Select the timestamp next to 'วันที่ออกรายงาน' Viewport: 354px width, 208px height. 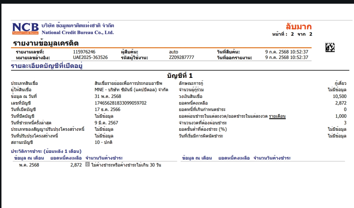tap(287, 58)
